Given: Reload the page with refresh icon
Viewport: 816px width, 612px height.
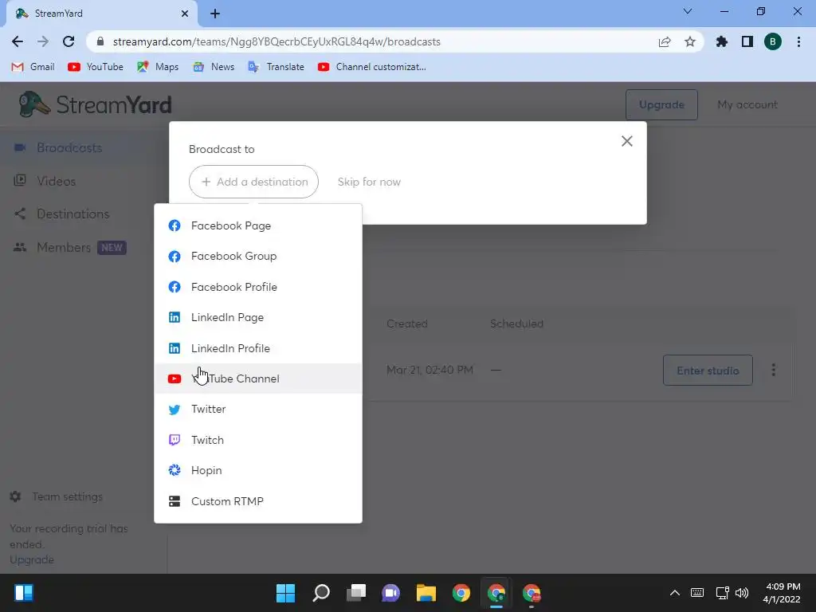Looking at the screenshot, I should click(x=69, y=41).
